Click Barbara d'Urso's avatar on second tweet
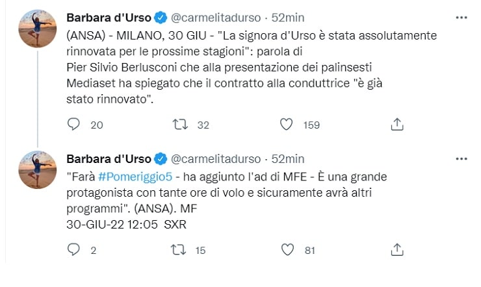 (37, 169)
